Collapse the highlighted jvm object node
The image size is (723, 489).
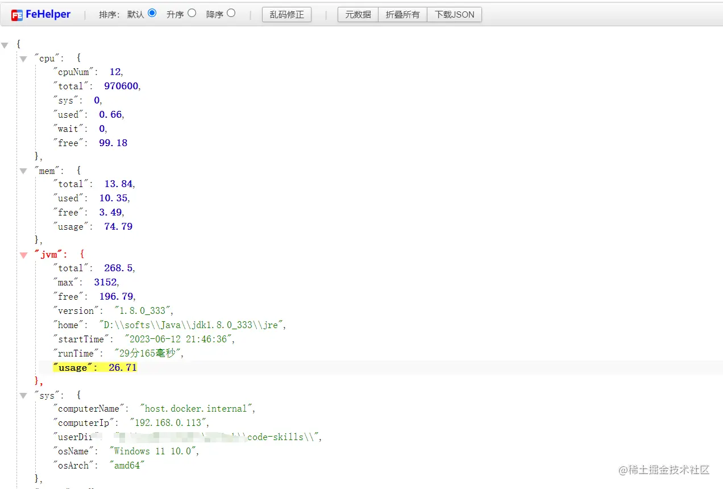pos(23,254)
